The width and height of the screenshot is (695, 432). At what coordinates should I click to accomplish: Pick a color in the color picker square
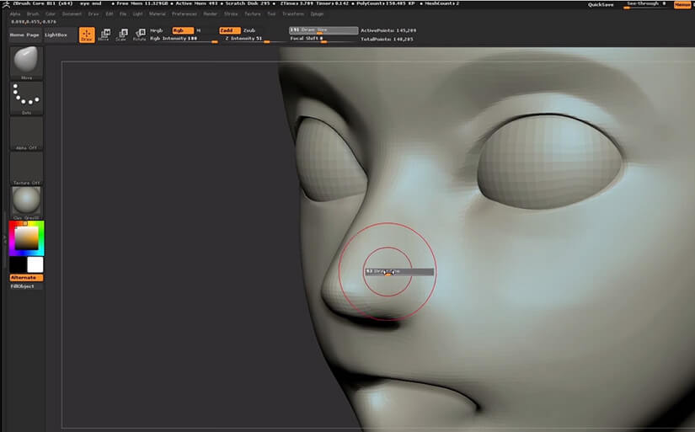tap(26, 238)
